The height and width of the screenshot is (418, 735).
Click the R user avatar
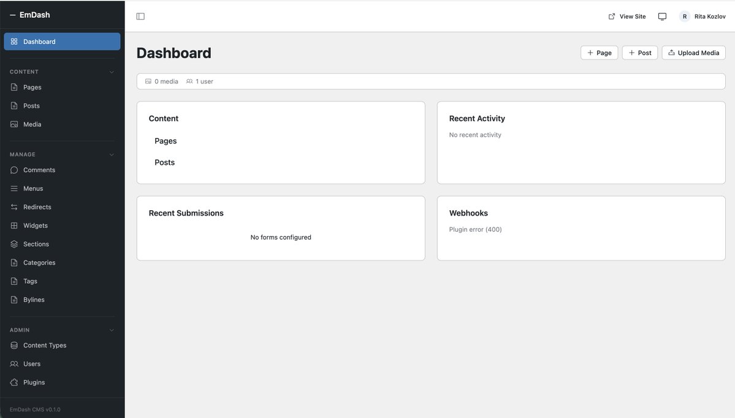click(684, 17)
